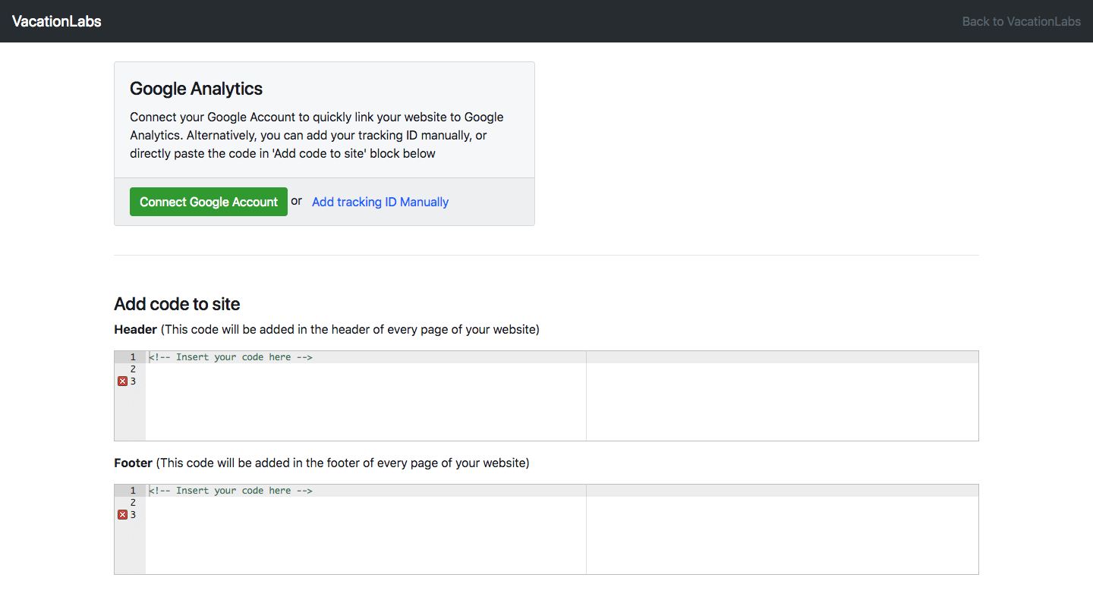Viewport: 1093px width, 609px height.
Task: Open the Add tracking ID Manually link
Action: point(380,202)
